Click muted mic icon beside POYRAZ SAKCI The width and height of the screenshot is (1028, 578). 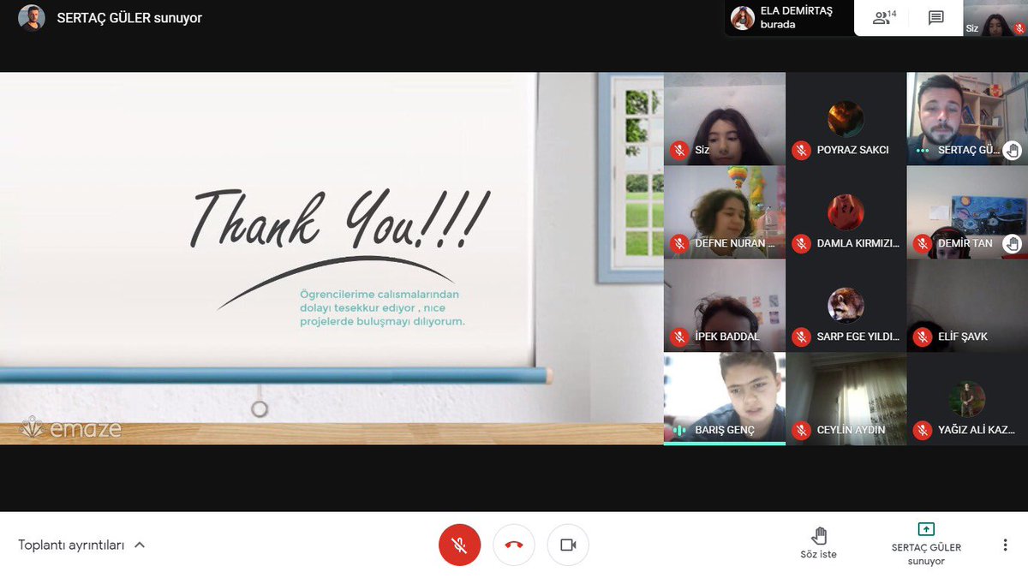(x=801, y=150)
